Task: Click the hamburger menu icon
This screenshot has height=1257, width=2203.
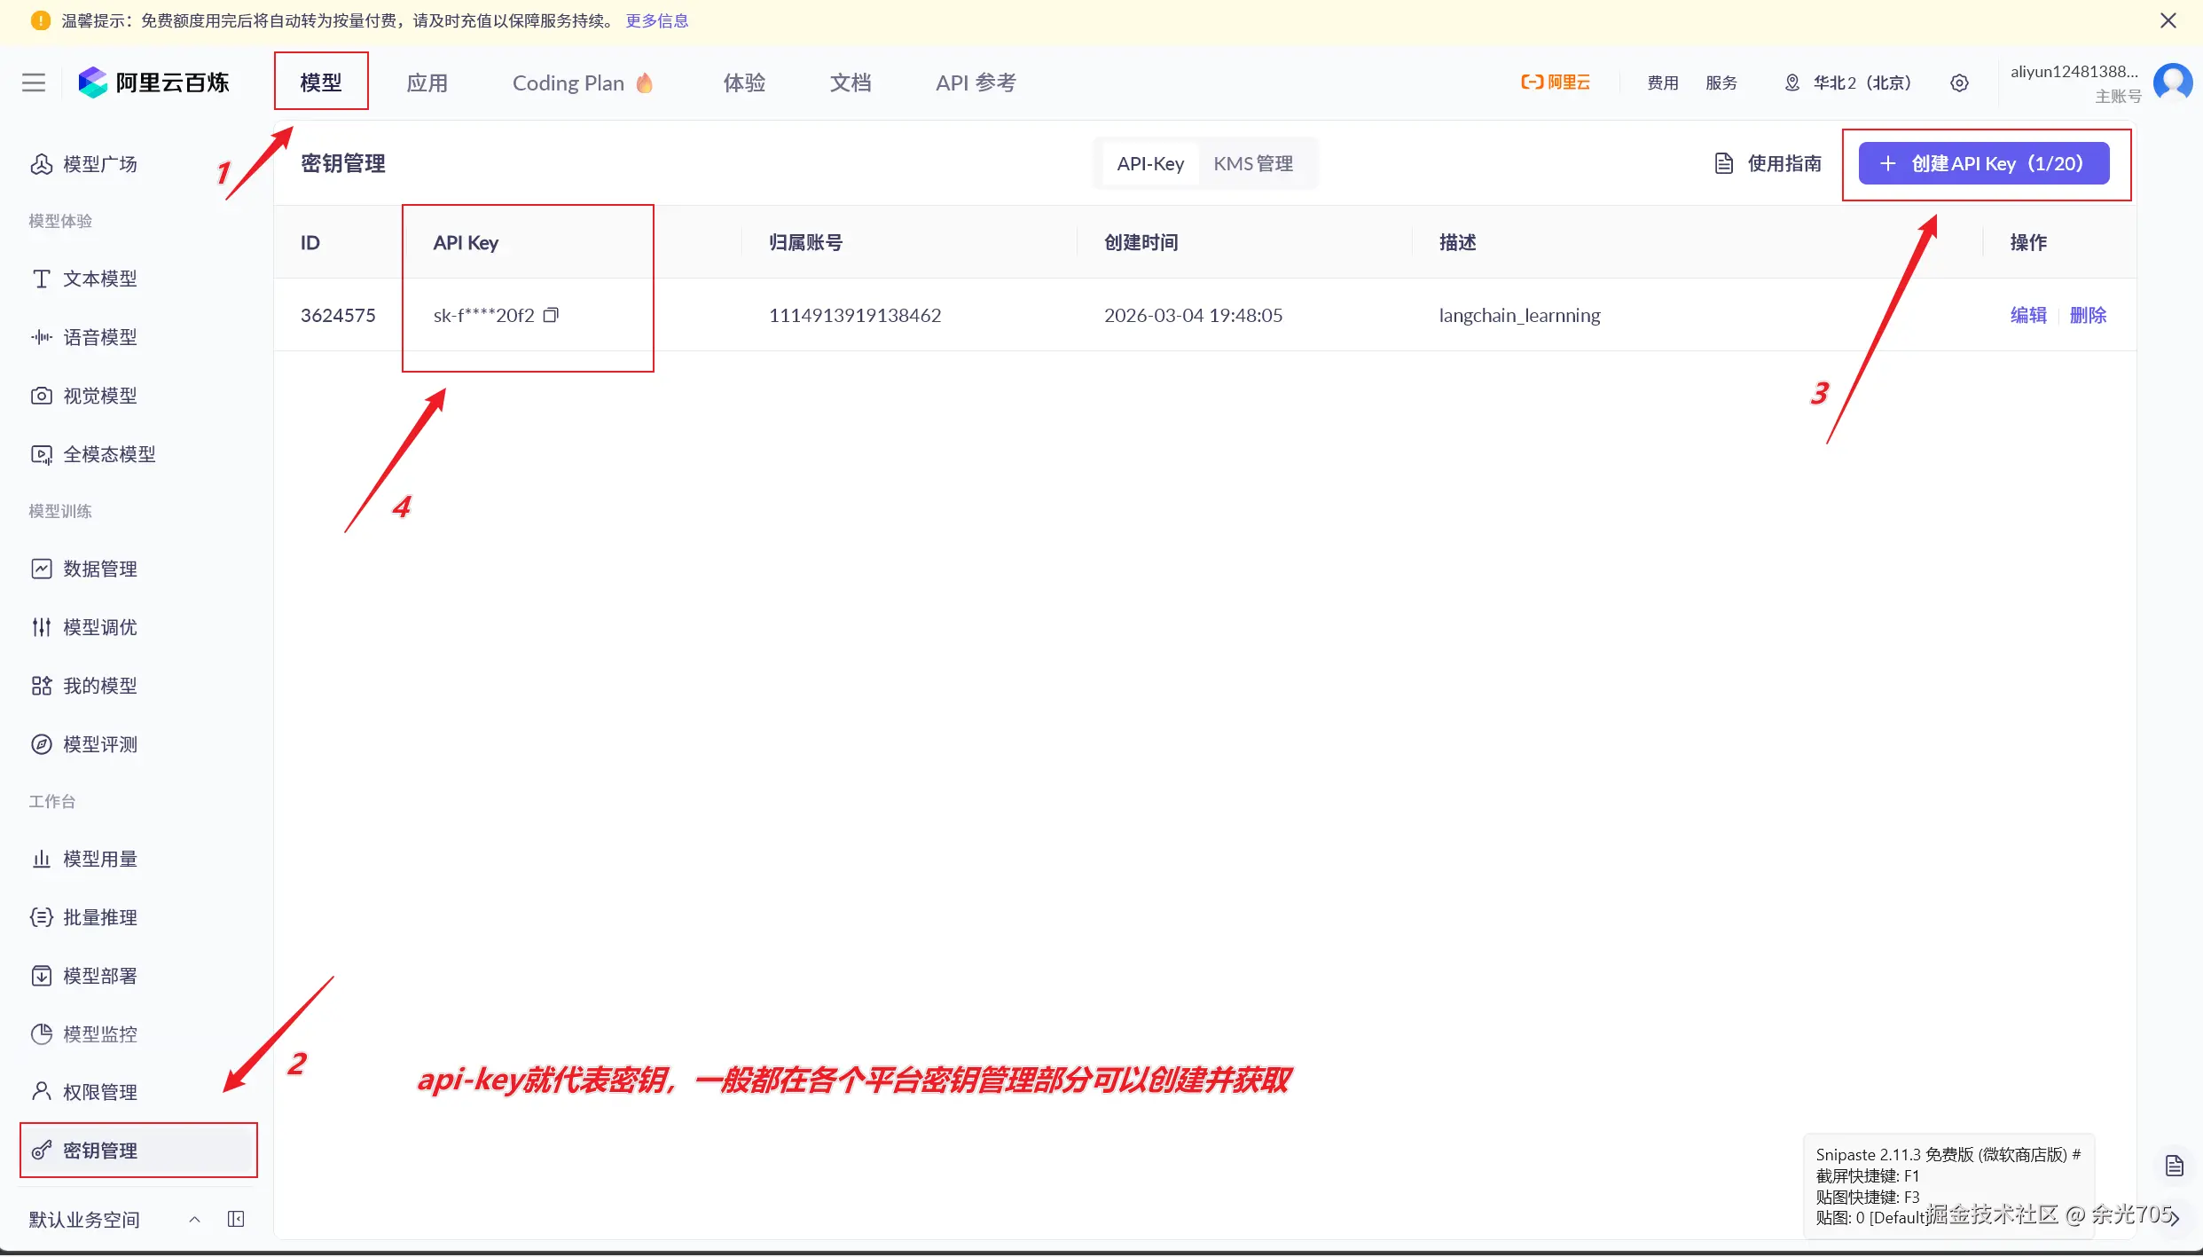Action: click(x=34, y=82)
